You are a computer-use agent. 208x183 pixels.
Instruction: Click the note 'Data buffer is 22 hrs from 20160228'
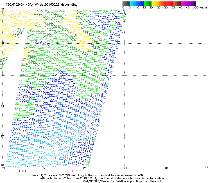68,178
